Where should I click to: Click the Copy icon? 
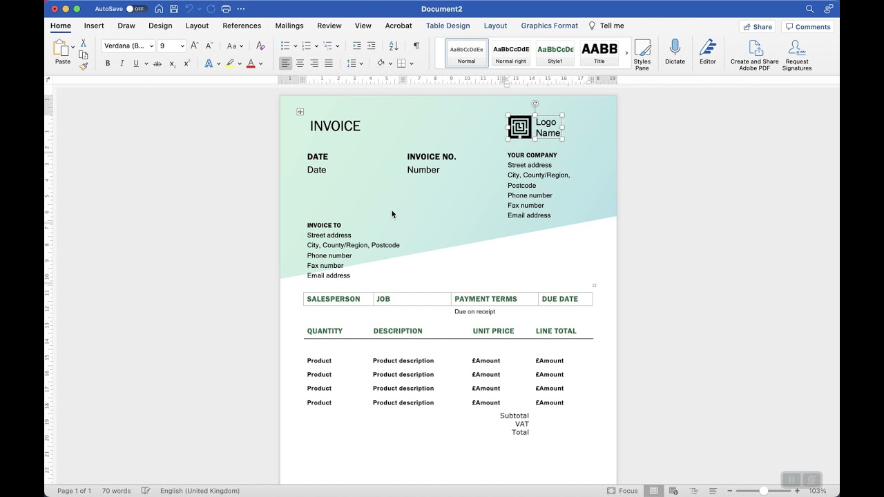[x=84, y=55]
